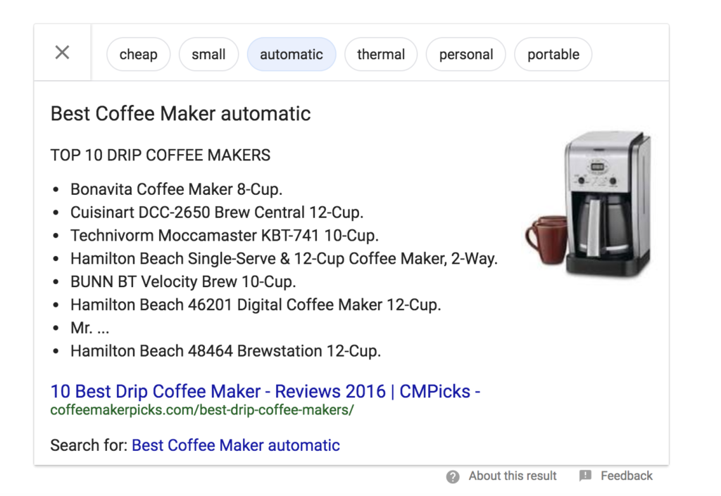Click 'Cuisinart DCC-2650 Brew Central 12-Cup.' item

pyautogui.click(x=217, y=212)
